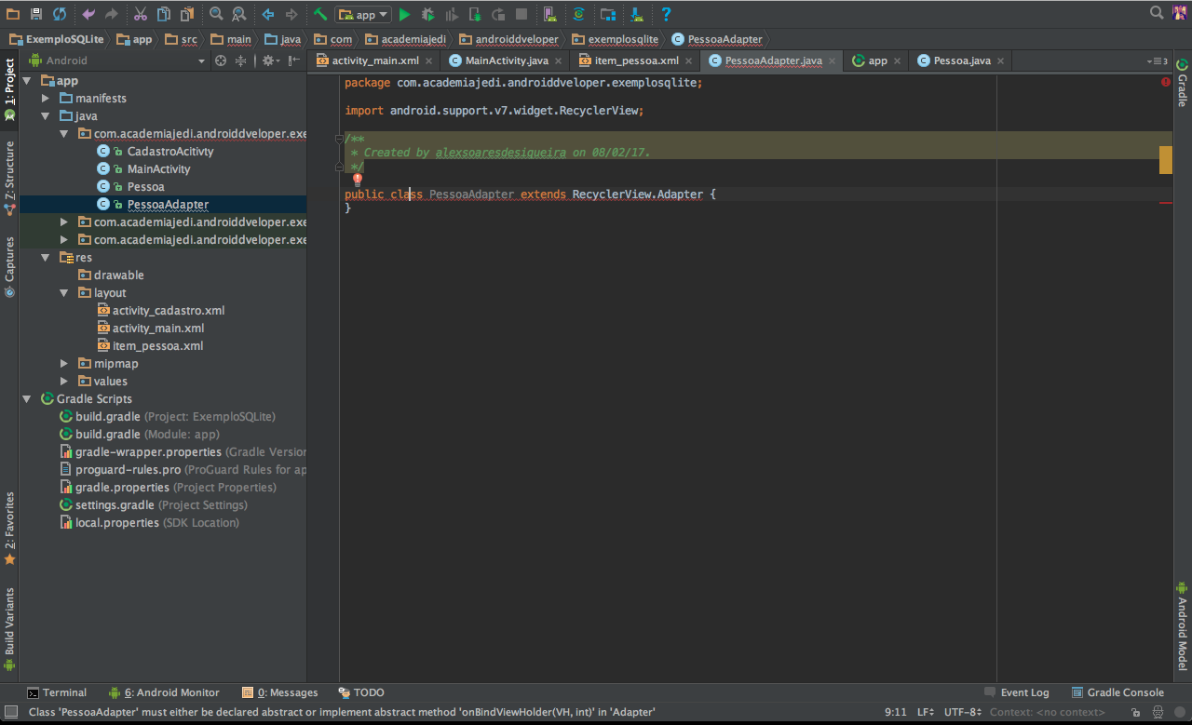Expand the mipmap folder
This screenshot has height=725, width=1192.
pyautogui.click(x=64, y=363)
